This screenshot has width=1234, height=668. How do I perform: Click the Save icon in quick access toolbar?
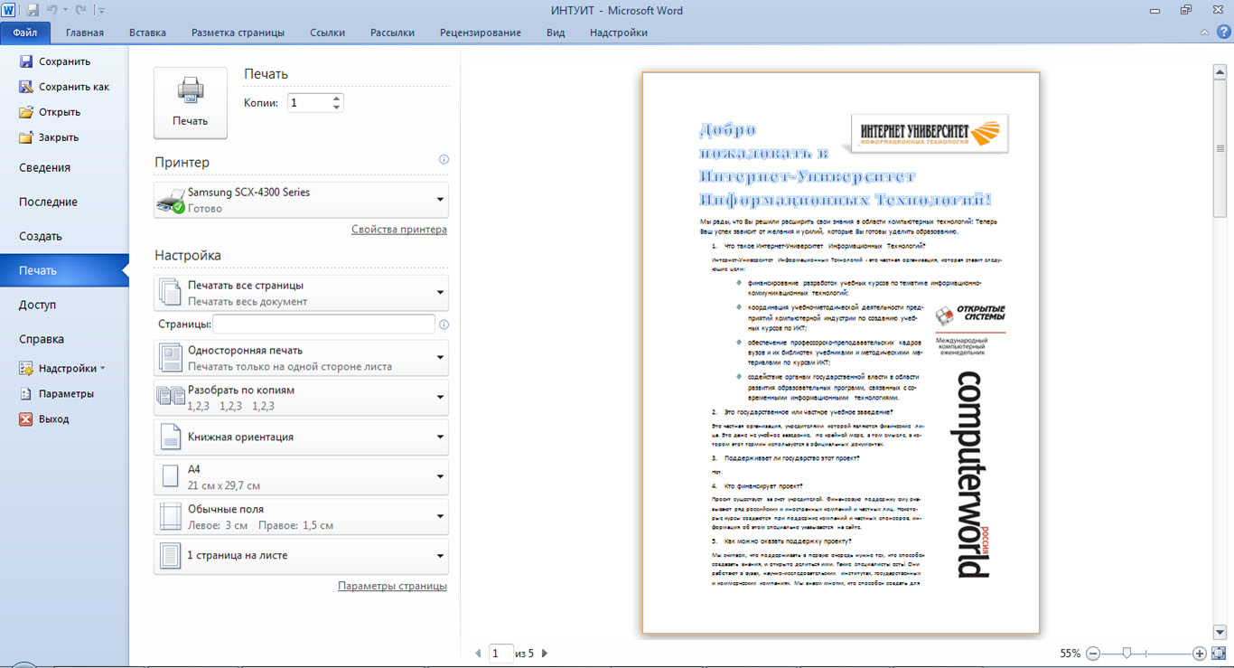click(33, 11)
